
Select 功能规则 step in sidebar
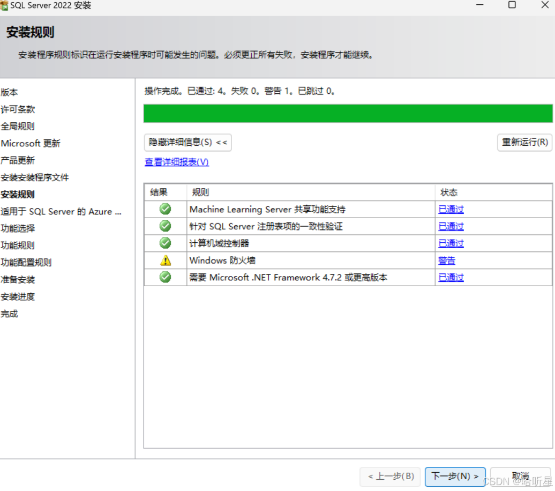[x=18, y=245]
